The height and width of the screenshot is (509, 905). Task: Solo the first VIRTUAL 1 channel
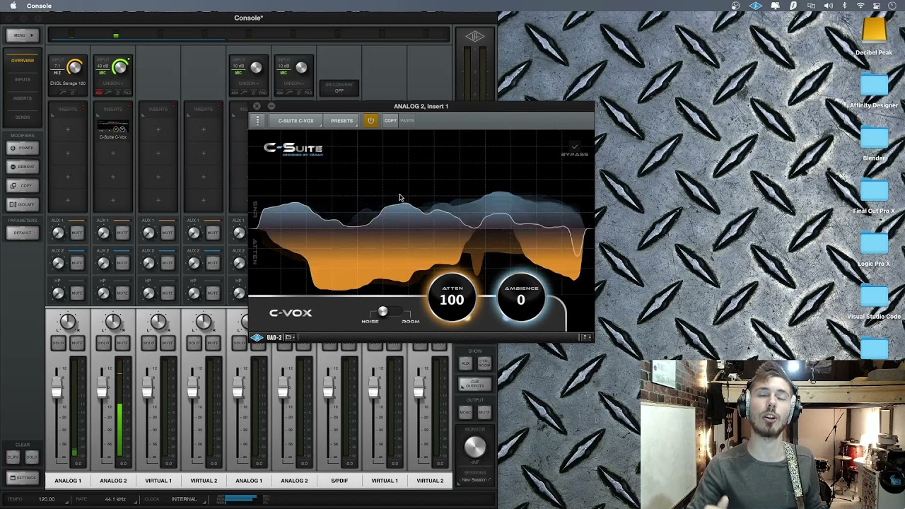pos(149,343)
